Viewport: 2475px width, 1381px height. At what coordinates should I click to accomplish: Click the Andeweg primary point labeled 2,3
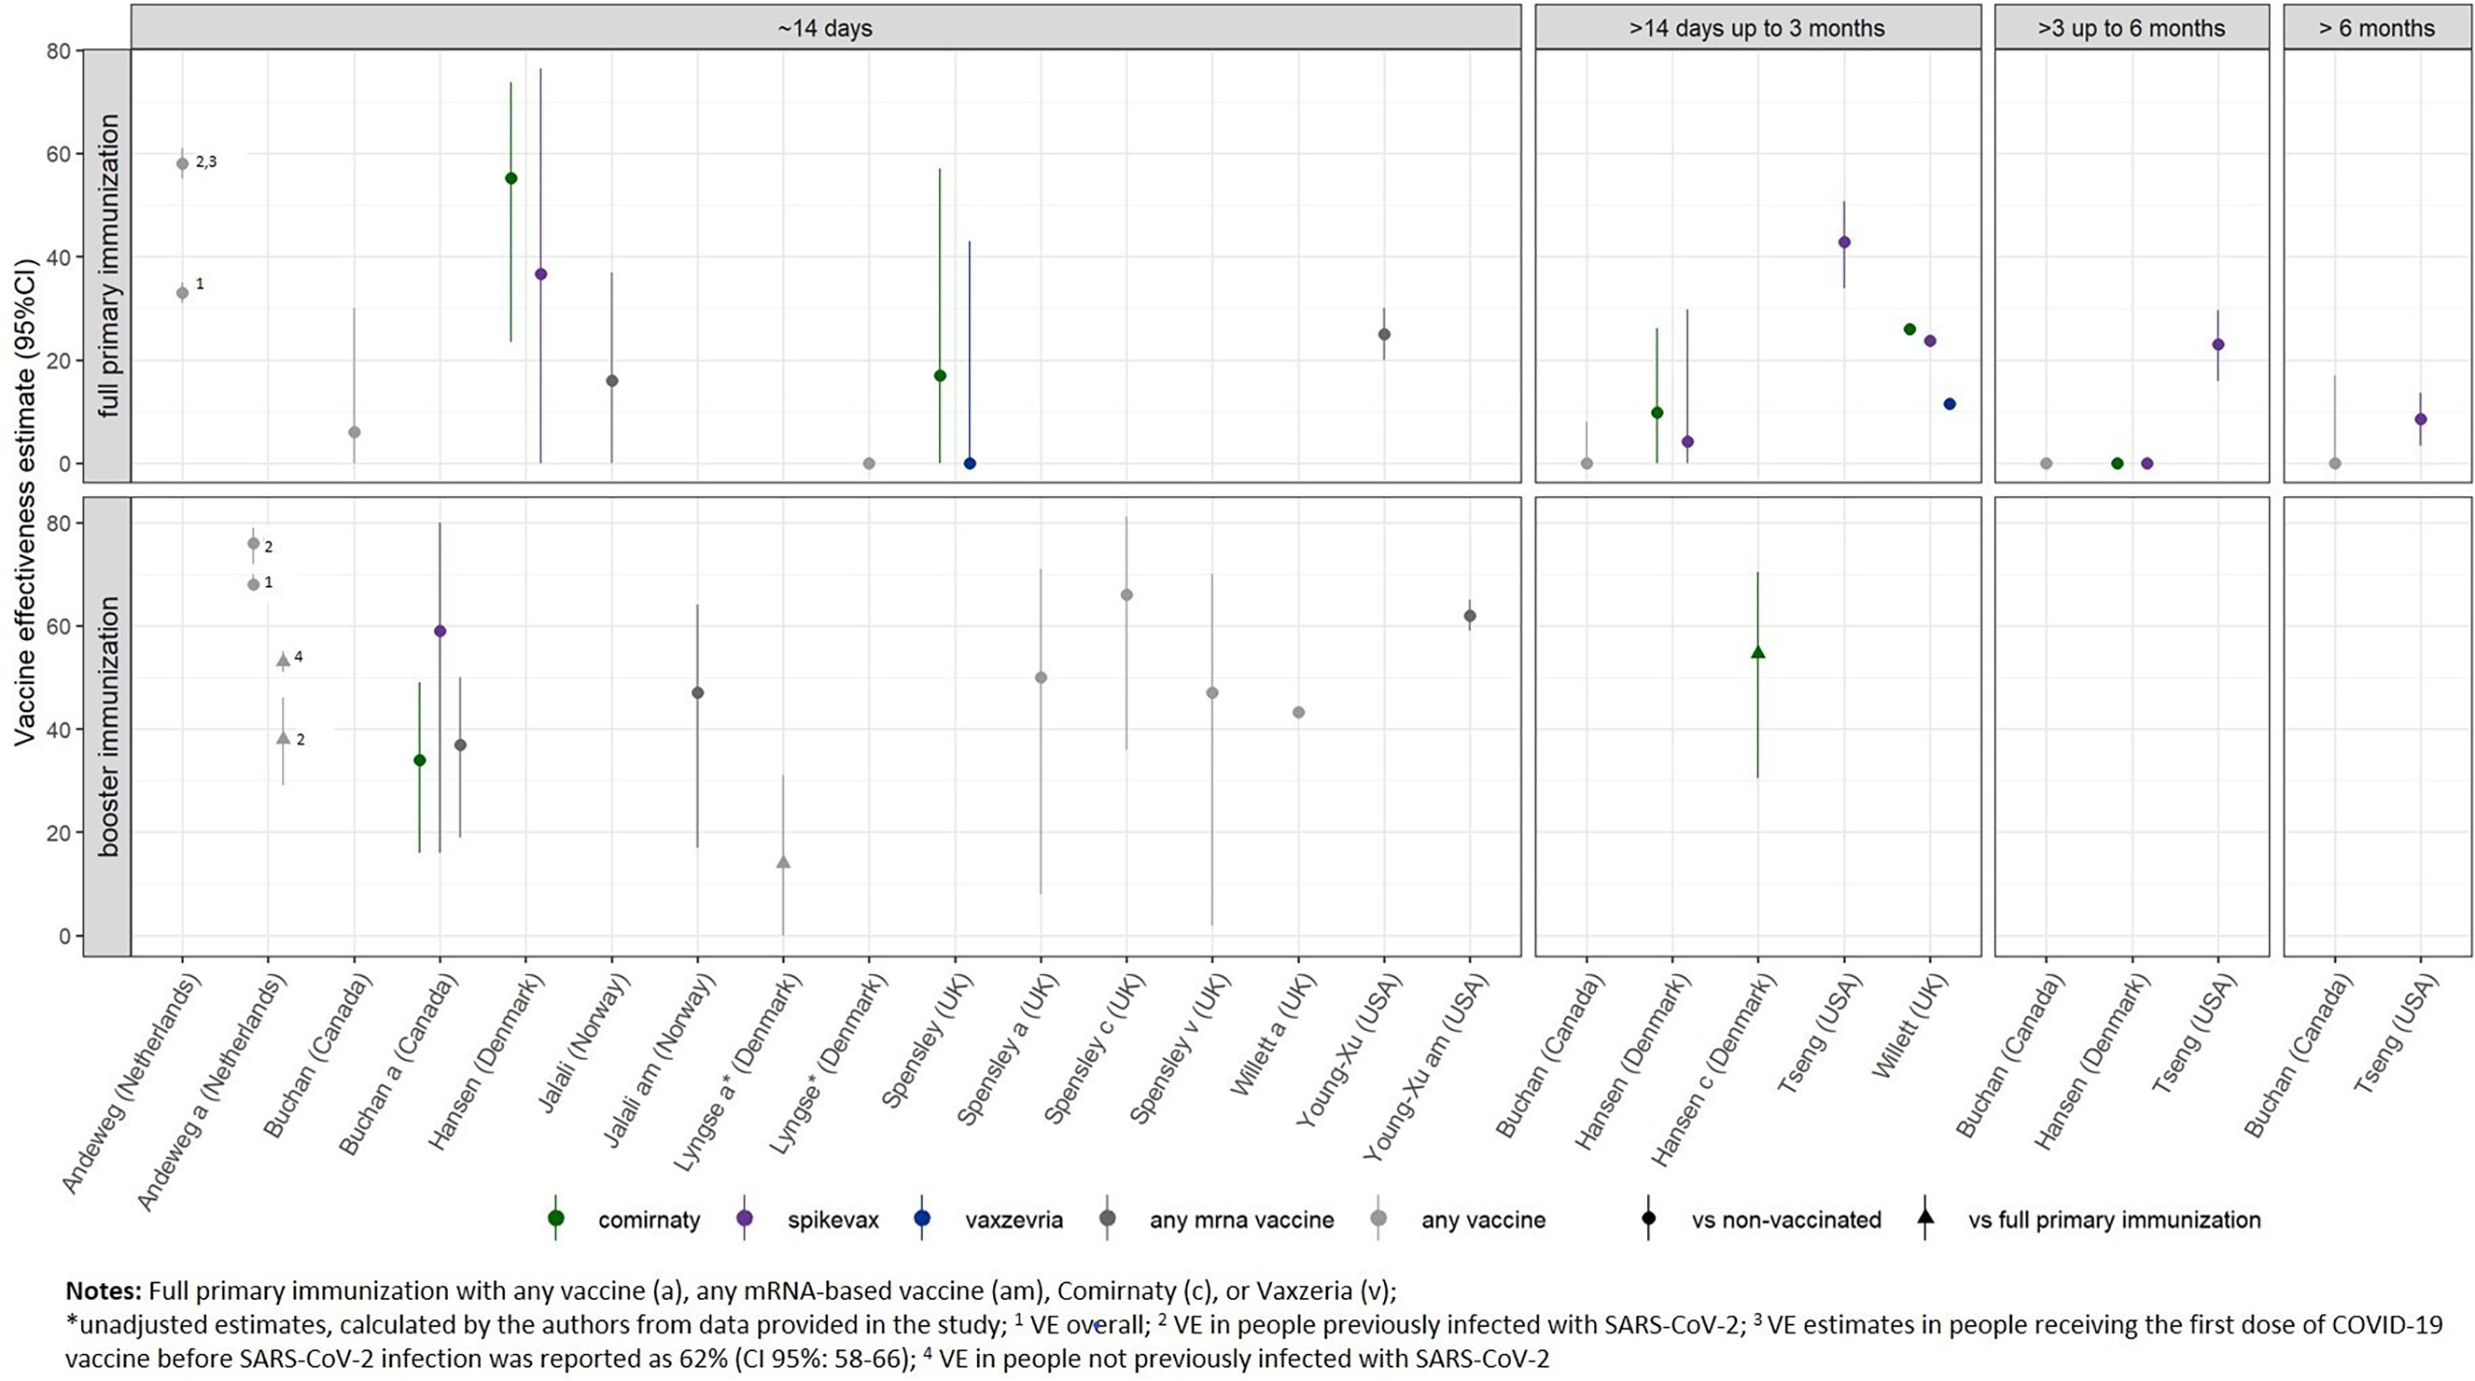(x=183, y=163)
